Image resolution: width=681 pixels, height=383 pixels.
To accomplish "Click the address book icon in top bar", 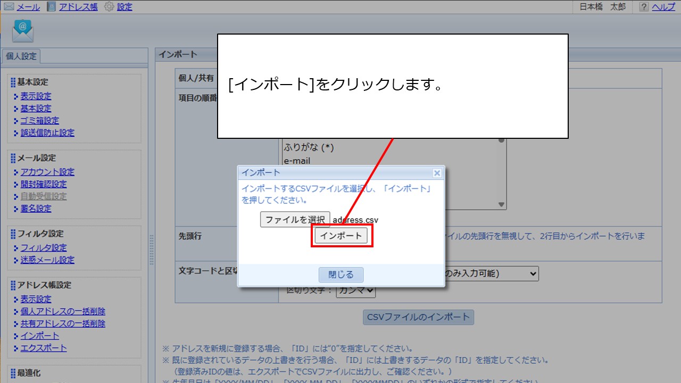I will 51,7.
